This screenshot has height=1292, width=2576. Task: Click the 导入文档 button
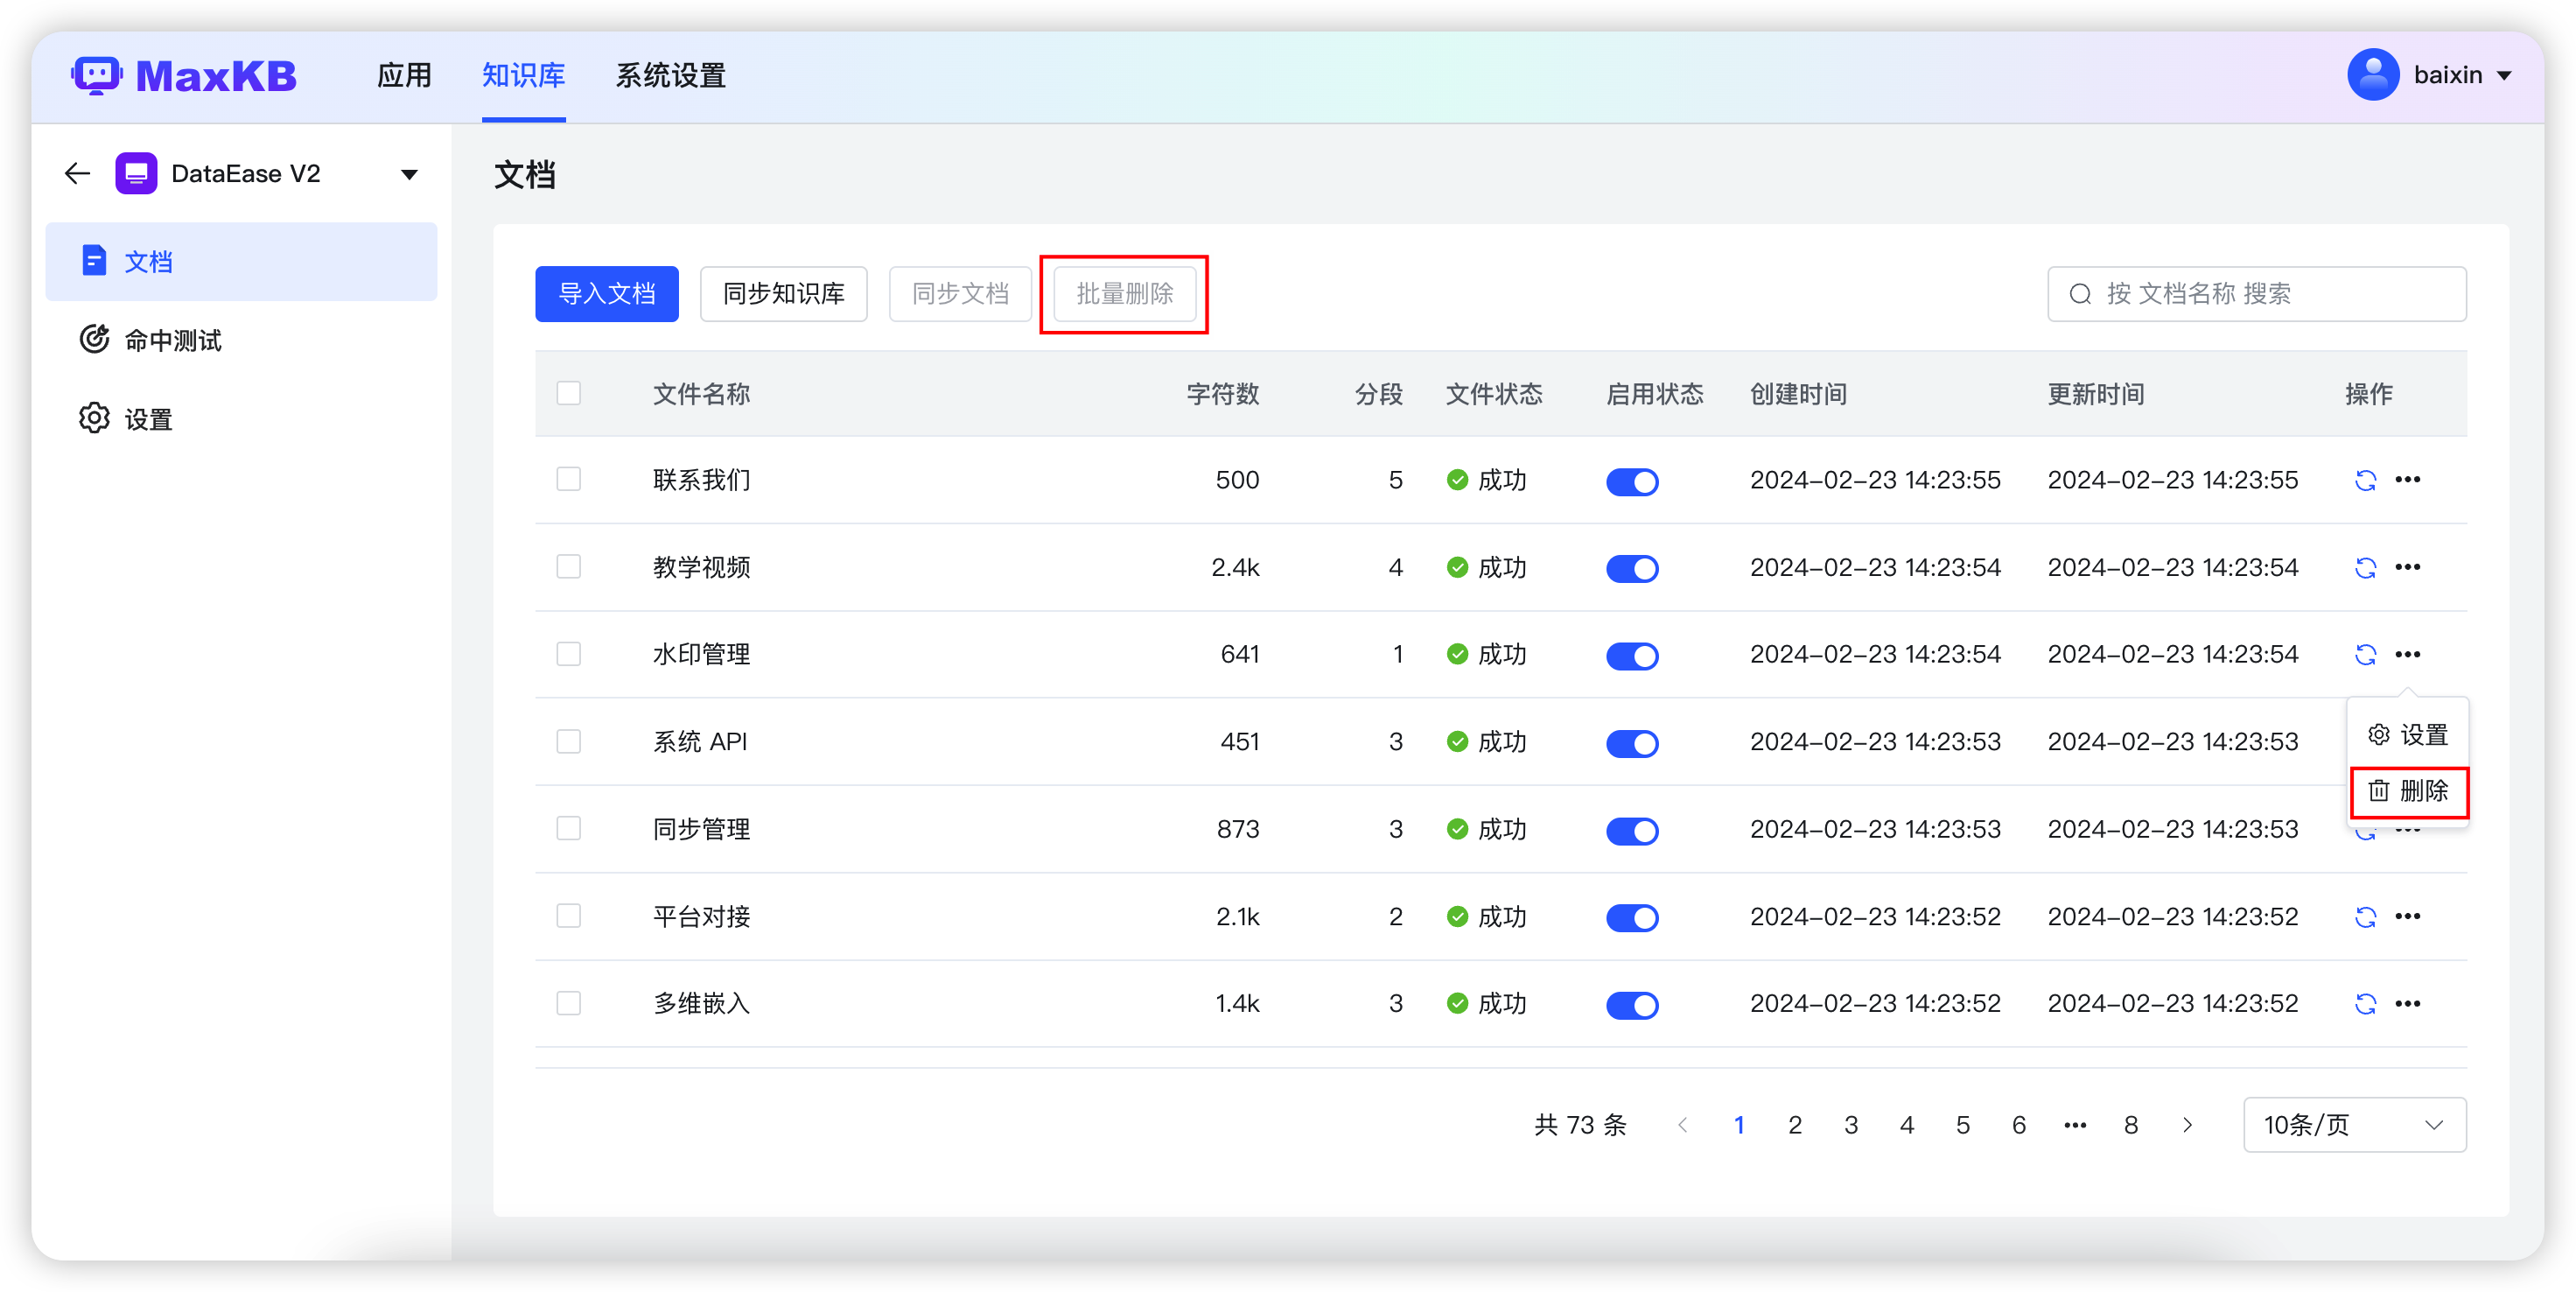(607, 293)
